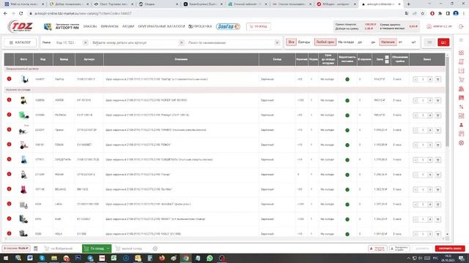Click the log out icon in header
This screenshot has width=469, height=263.
coord(461,26)
